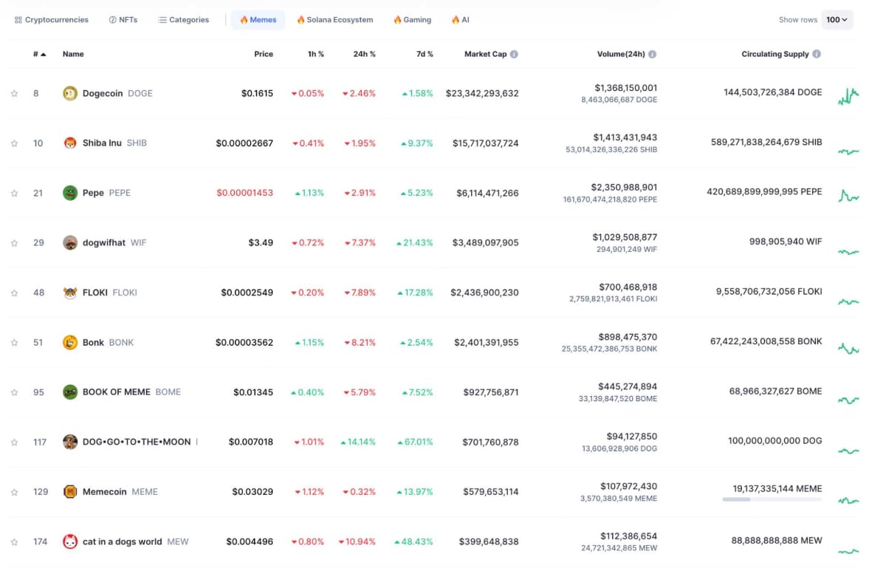Screen dimensions: 886x571
Task: Click the Circulating Supply info icon
Action: tap(816, 54)
